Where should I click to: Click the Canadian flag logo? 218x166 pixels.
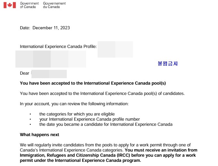tap(10, 5)
